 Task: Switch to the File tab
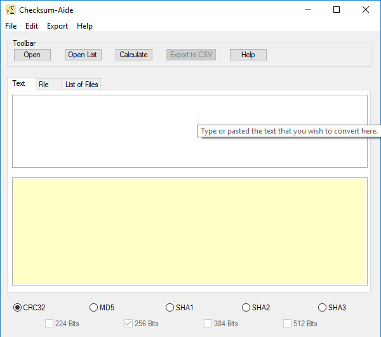(x=48, y=85)
